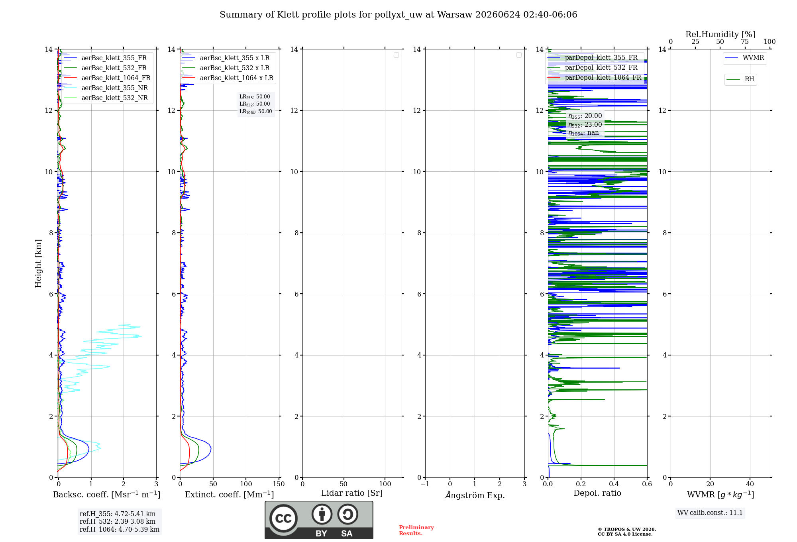Click ref.H_355: 4.72-5.41 km text
797x542 pixels.
pyautogui.click(x=118, y=514)
